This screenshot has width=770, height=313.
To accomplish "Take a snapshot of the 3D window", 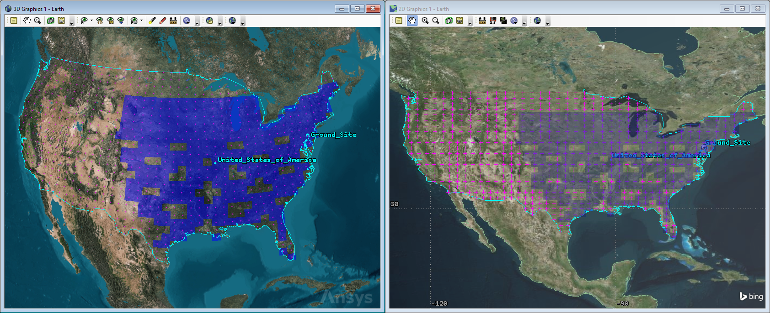I will (x=51, y=21).
